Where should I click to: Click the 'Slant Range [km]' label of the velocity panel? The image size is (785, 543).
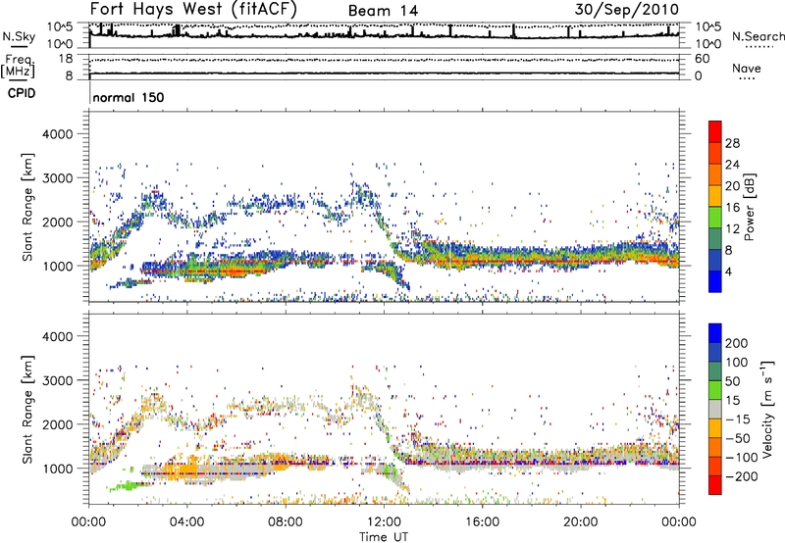click(x=27, y=410)
